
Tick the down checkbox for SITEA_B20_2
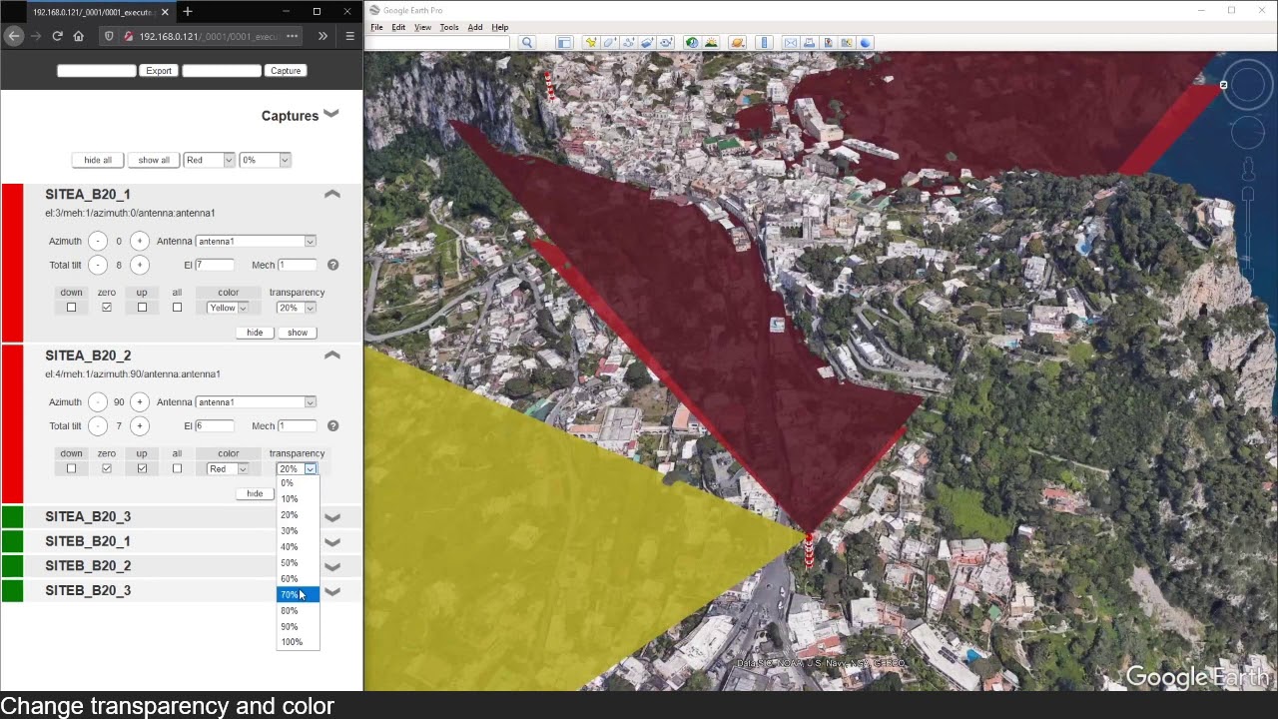(x=71, y=468)
